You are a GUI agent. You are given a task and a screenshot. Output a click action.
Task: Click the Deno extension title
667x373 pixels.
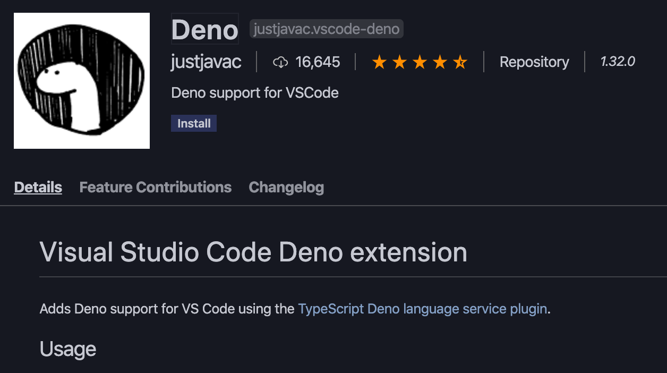(205, 29)
